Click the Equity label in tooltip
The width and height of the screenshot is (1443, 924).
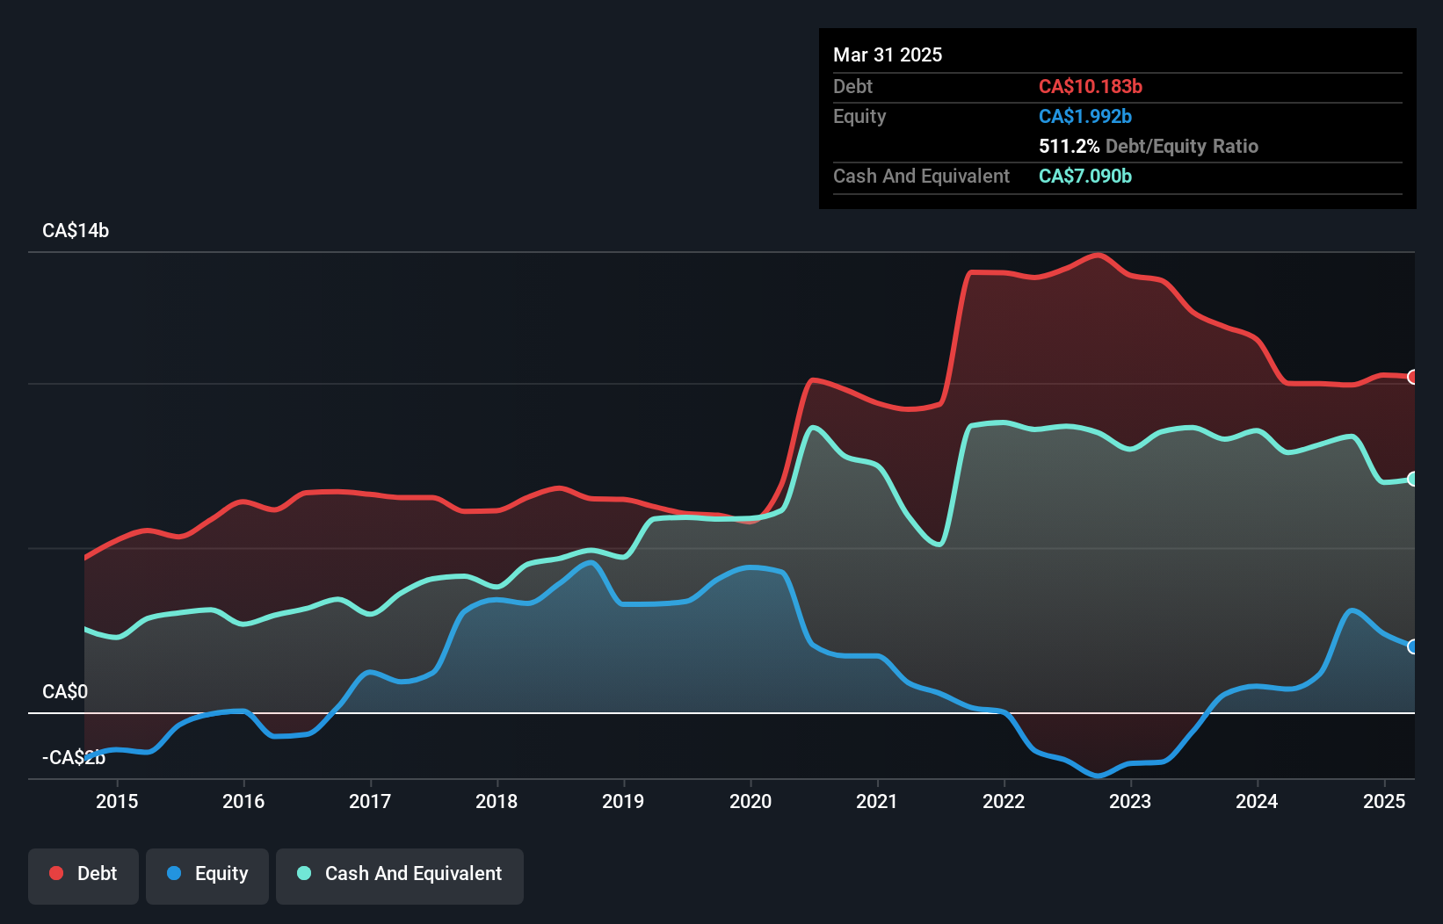point(859,116)
